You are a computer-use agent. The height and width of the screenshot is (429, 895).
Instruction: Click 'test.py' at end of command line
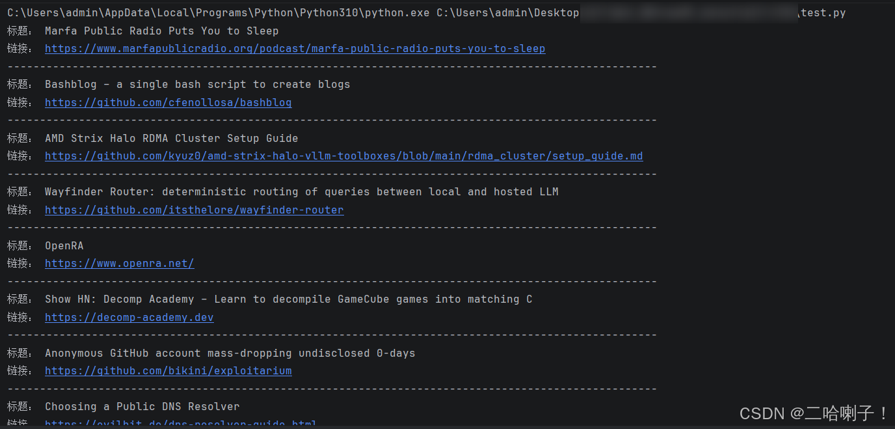823,13
